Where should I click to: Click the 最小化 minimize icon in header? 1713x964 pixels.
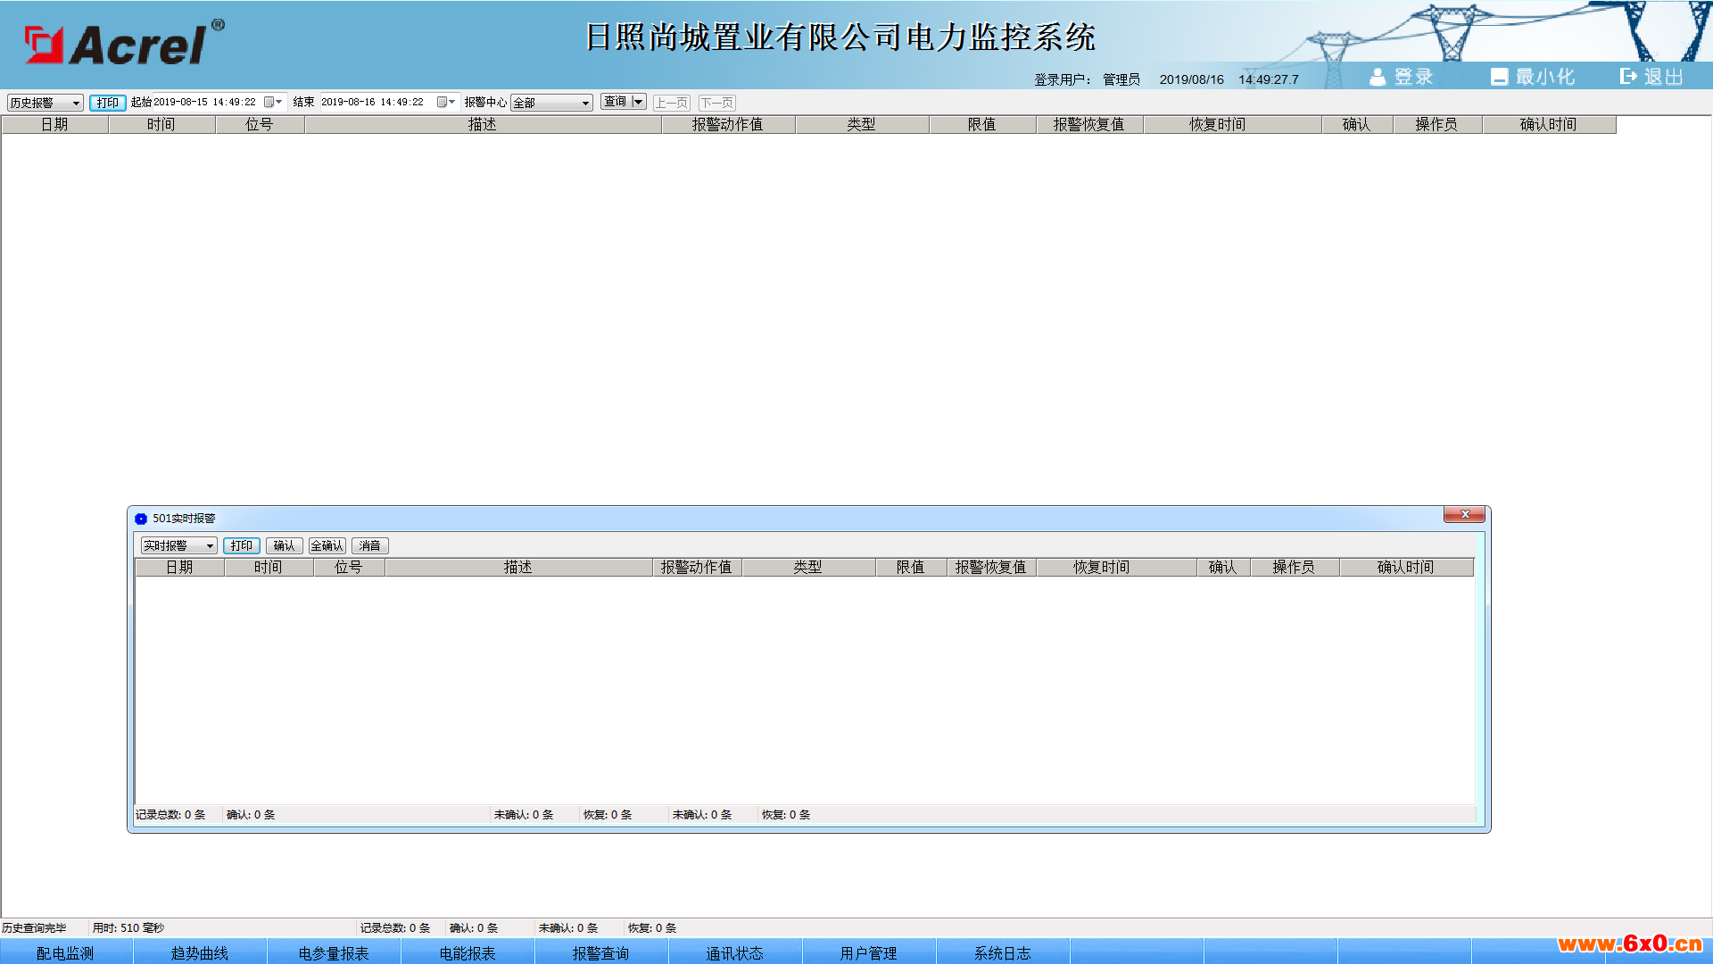pos(1499,77)
